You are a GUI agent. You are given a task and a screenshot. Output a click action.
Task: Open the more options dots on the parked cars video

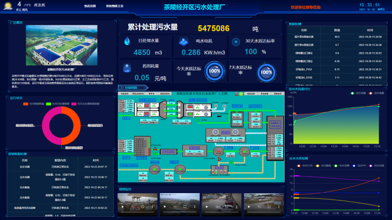[237, 206]
